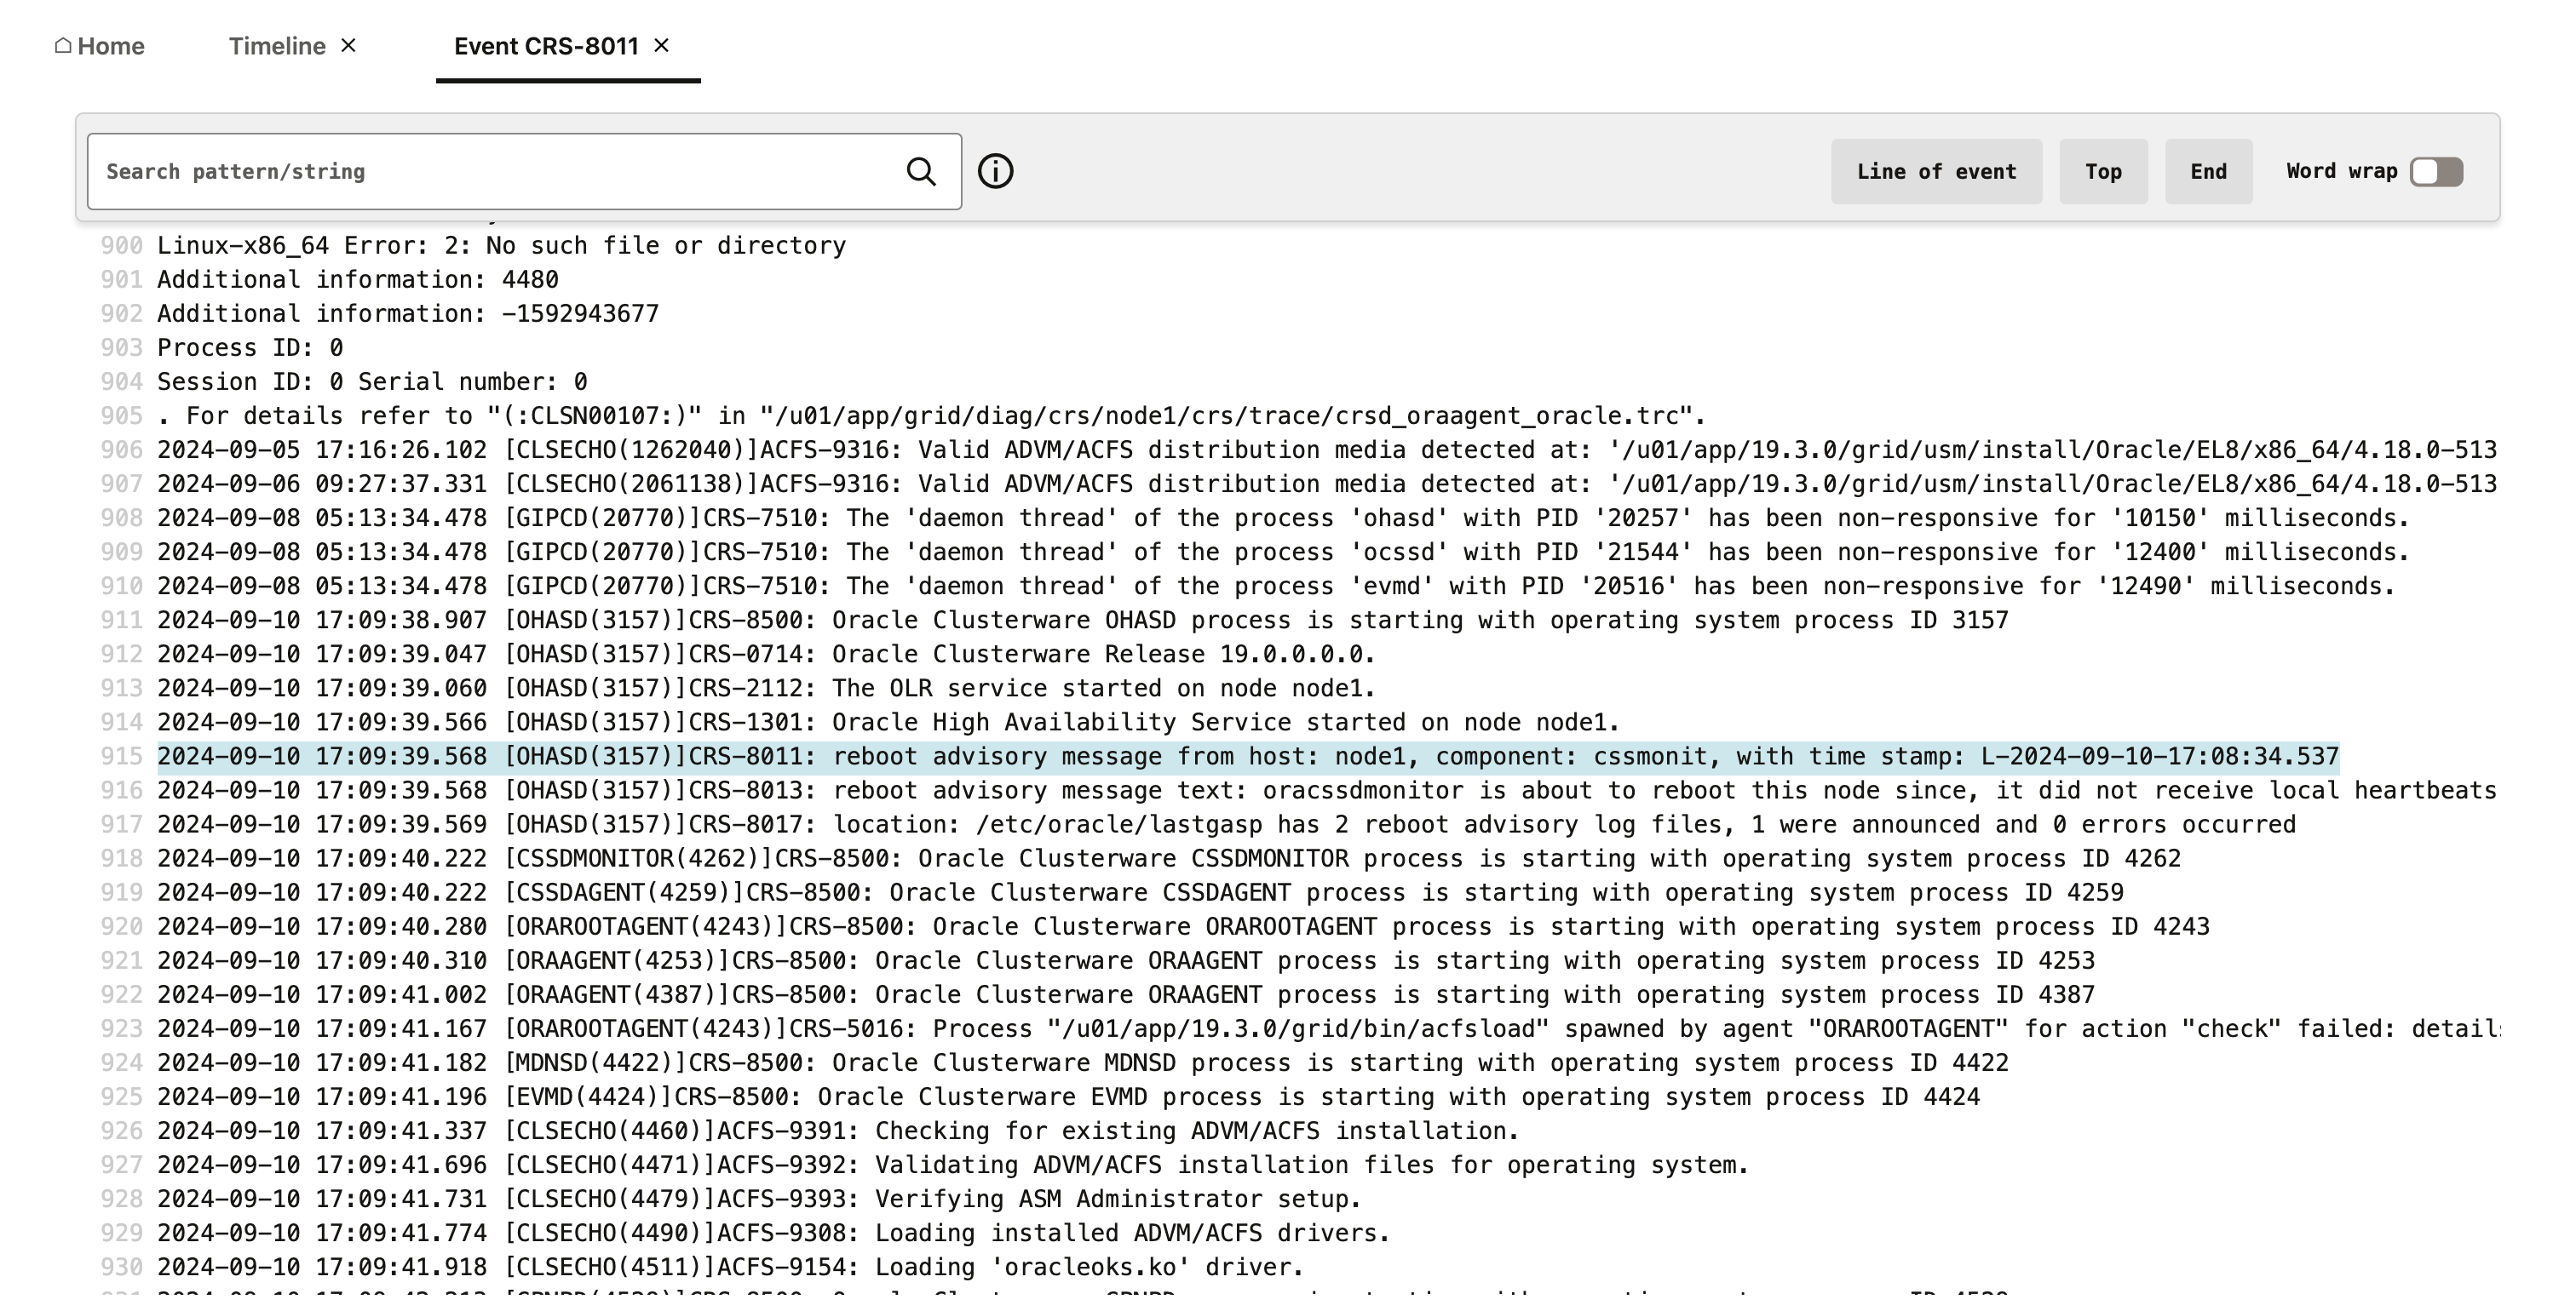Viewport: 2576px width, 1311px height.
Task: Select the Event CRS-8011 tab
Action: (x=547, y=45)
